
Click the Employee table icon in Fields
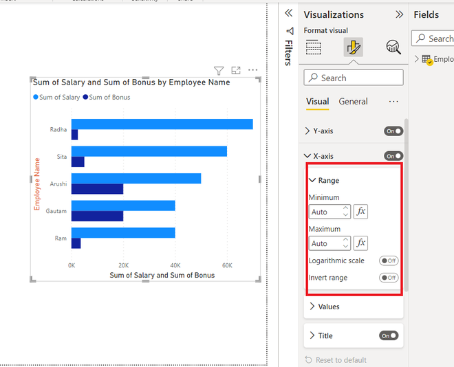427,60
